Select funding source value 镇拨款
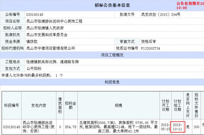This screenshot has height=135, width=204. click(x=32, y=41)
